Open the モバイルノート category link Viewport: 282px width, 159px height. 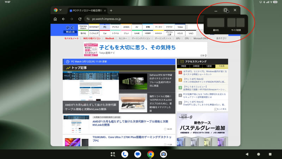(x=72, y=39)
